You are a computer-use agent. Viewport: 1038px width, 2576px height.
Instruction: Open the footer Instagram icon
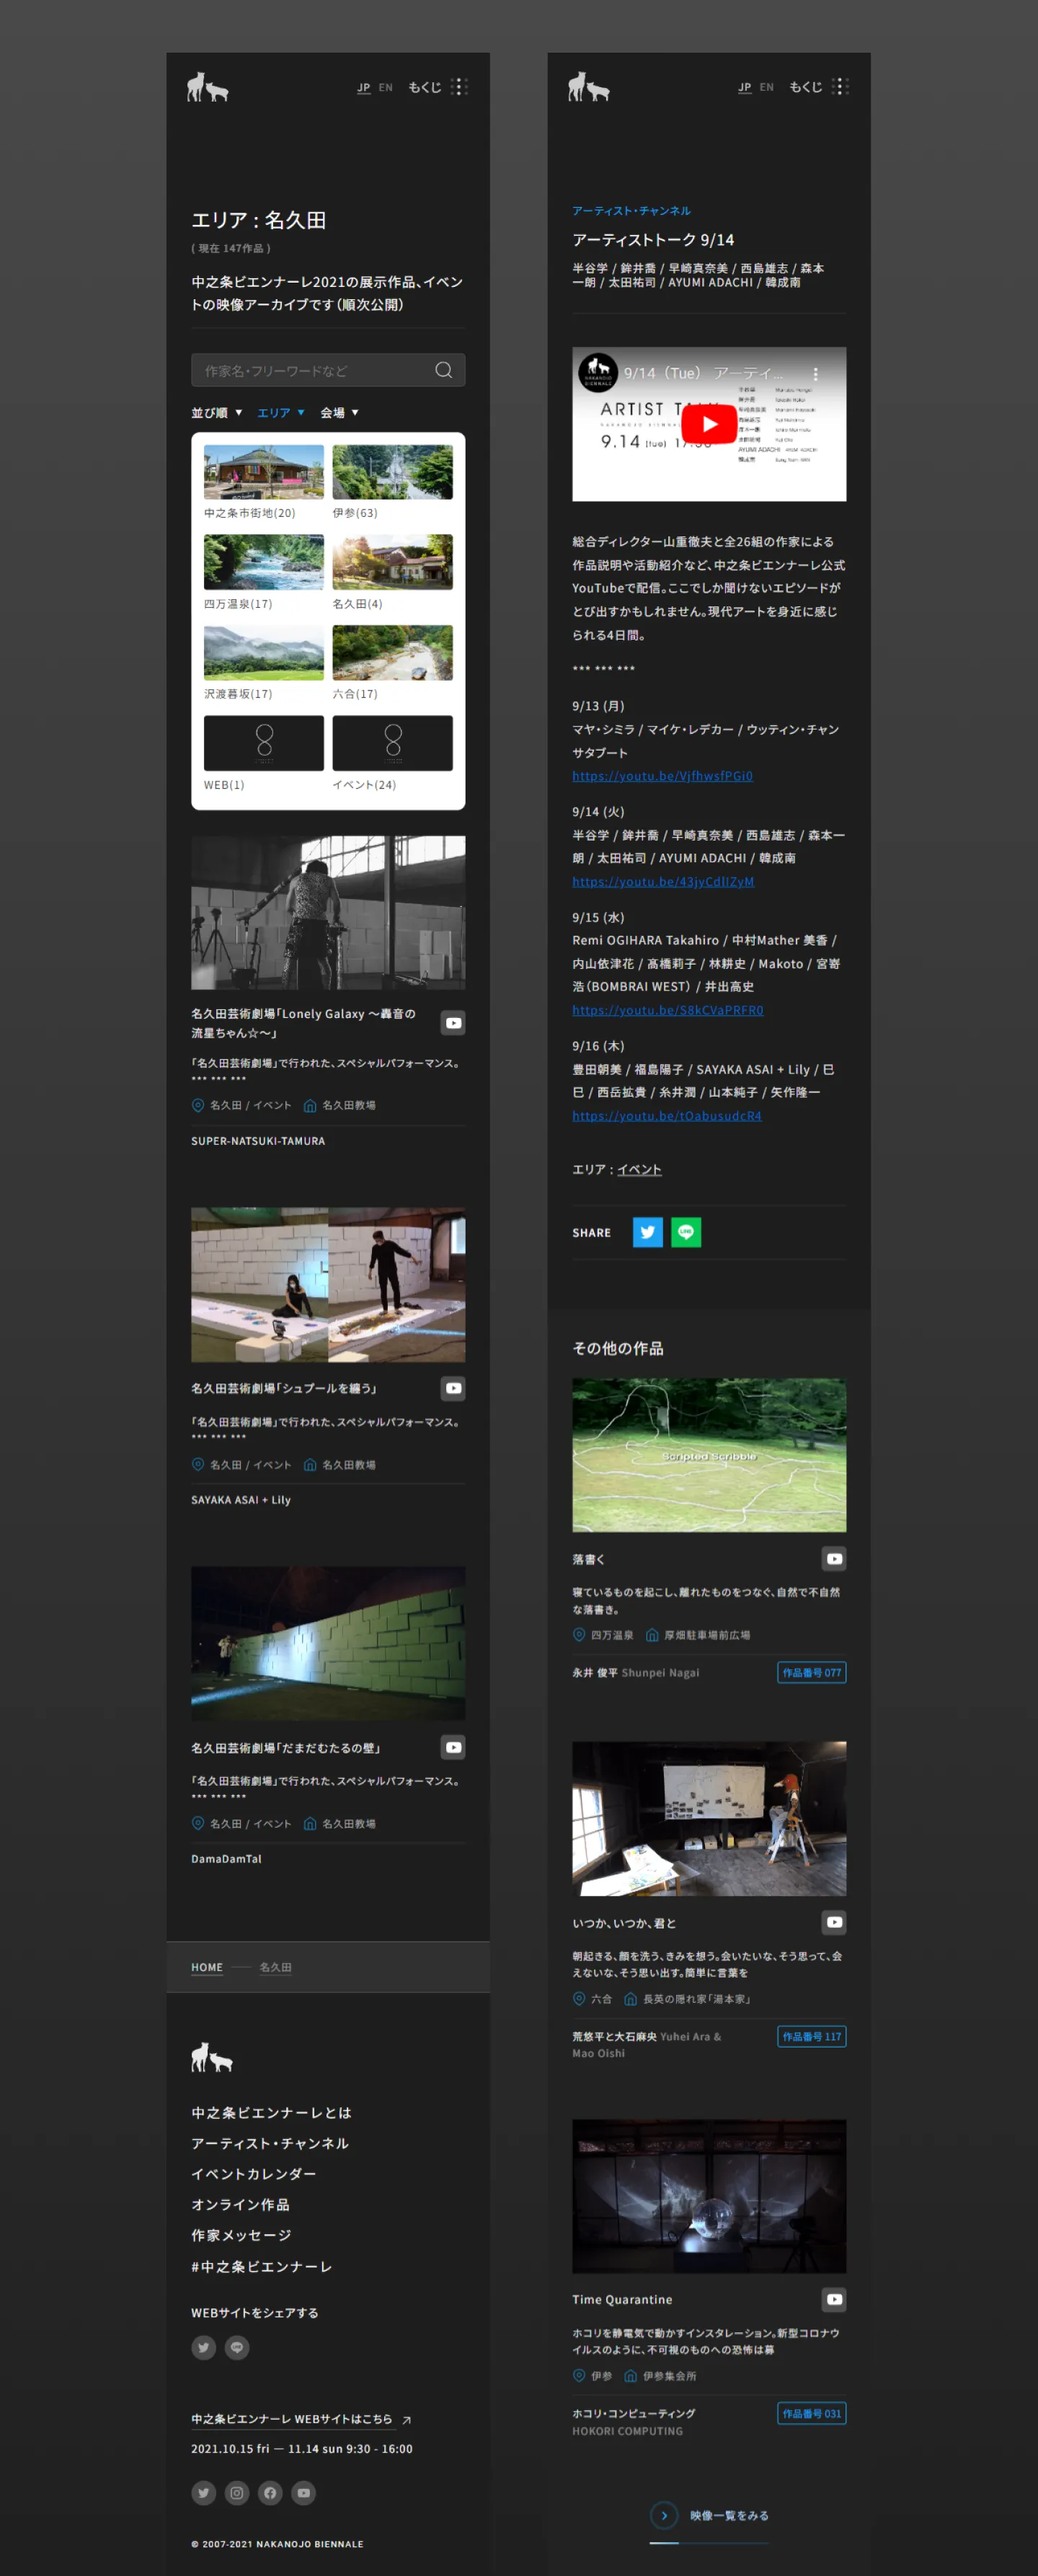pos(237,2492)
